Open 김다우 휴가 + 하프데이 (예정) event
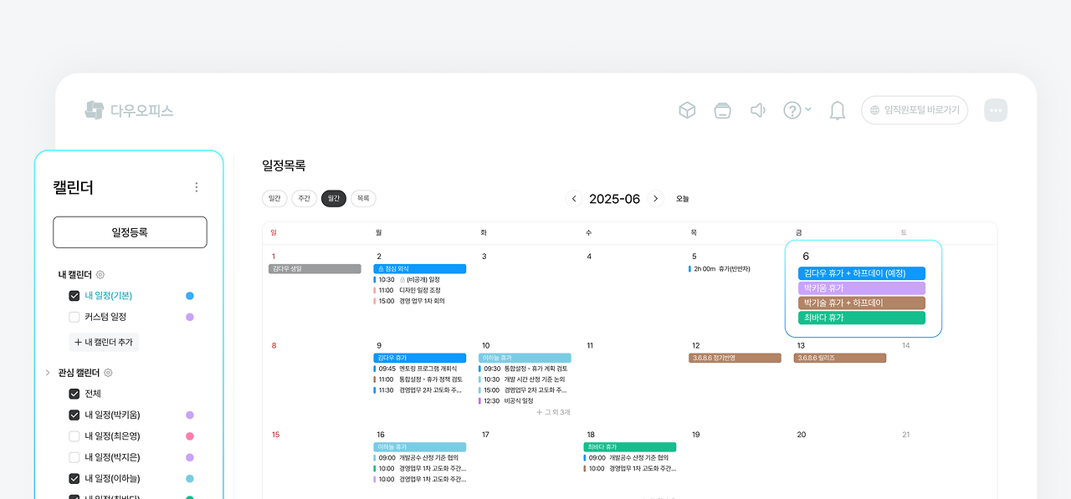 click(862, 273)
